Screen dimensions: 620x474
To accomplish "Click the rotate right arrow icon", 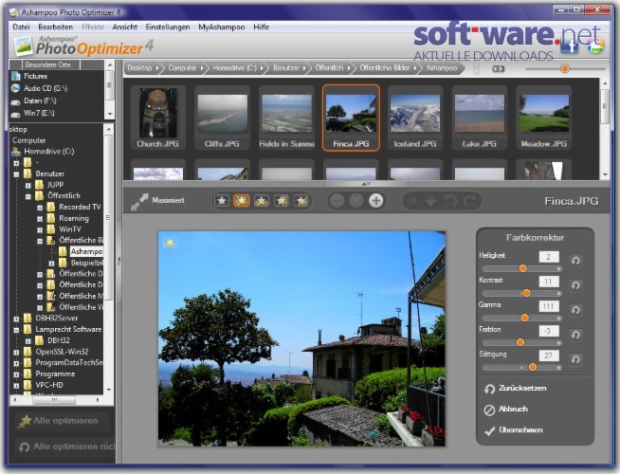I will (x=469, y=201).
